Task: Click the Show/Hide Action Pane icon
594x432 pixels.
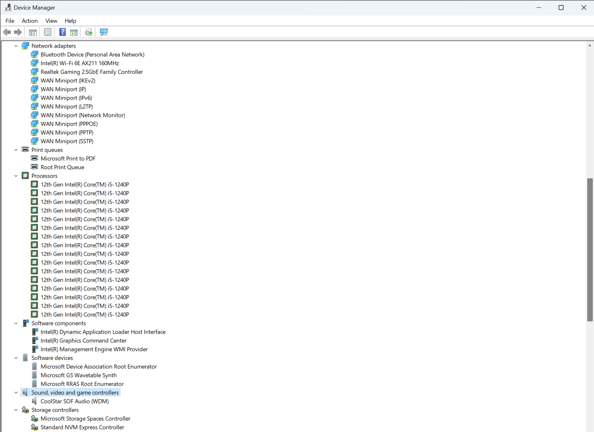Action: [x=74, y=32]
